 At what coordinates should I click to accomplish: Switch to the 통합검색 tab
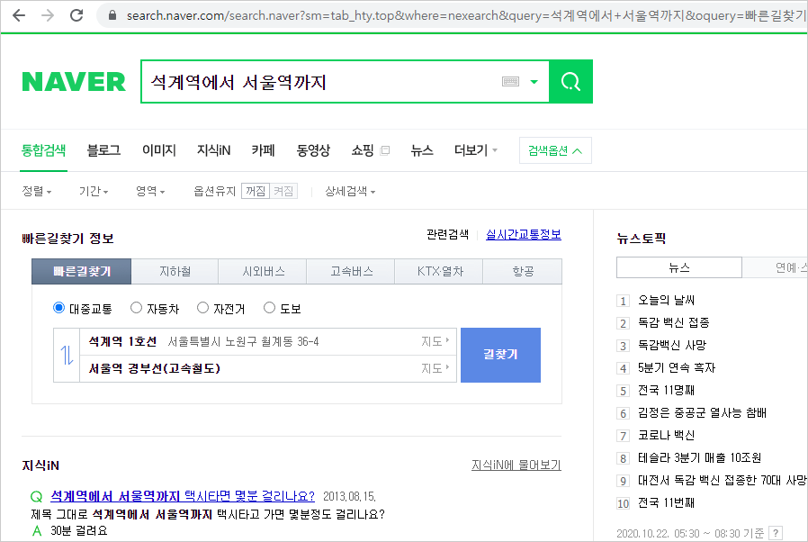pyautogui.click(x=43, y=150)
